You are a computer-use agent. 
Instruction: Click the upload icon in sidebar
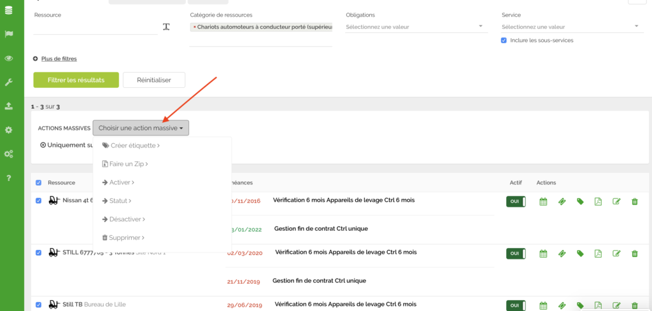click(x=9, y=106)
